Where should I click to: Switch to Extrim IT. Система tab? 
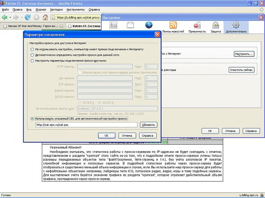(84, 26)
